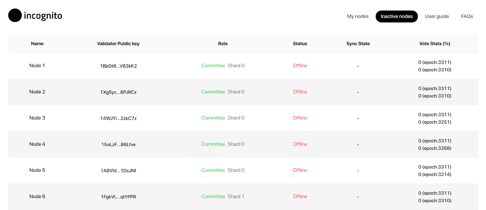This screenshot has height=210, width=486.
Task: Click the Status column header
Action: point(300,44)
